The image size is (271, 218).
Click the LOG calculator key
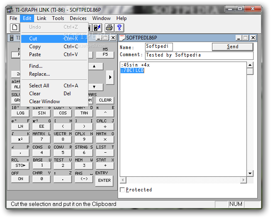(x=20, y=113)
